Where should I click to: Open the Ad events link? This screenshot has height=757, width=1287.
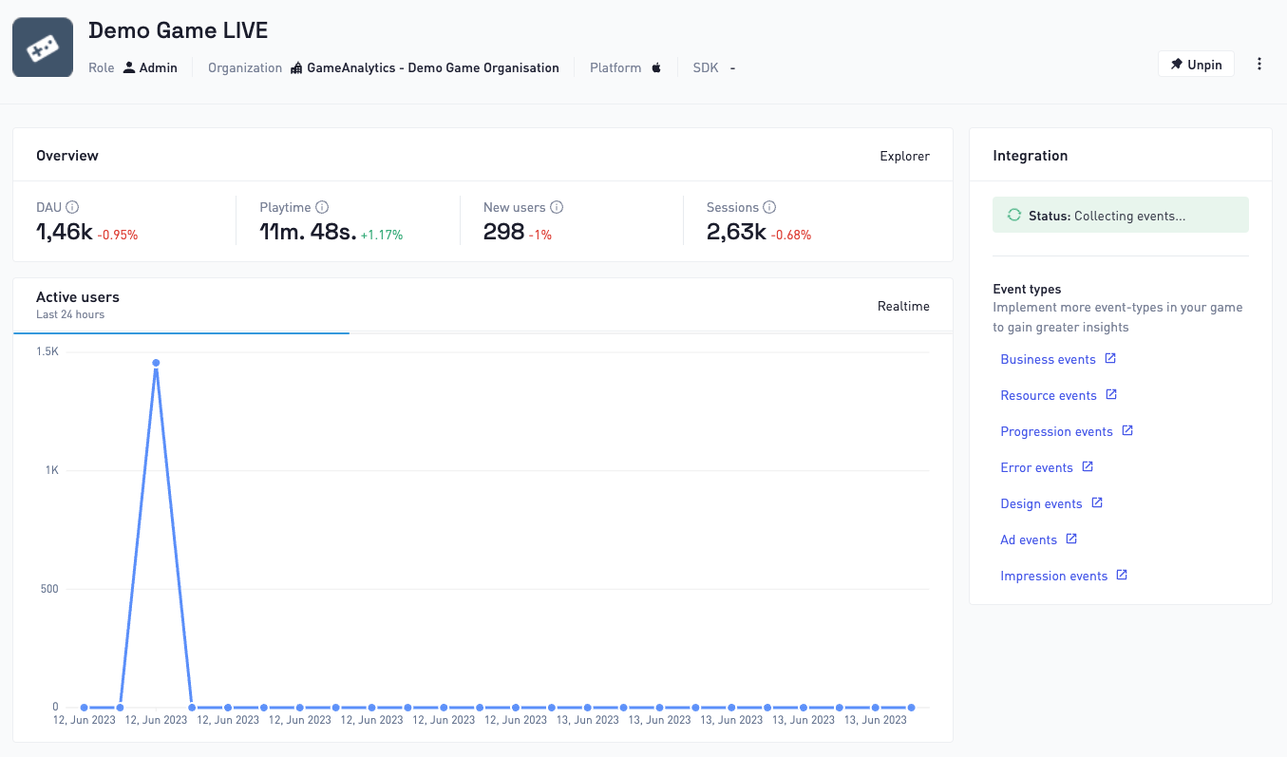coord(1029,539)
